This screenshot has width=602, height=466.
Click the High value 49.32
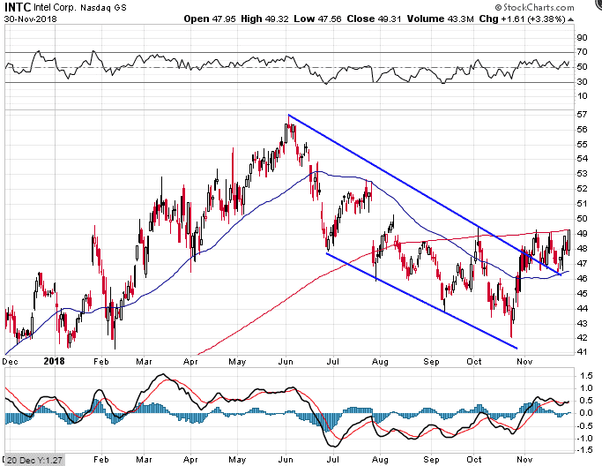277,19
